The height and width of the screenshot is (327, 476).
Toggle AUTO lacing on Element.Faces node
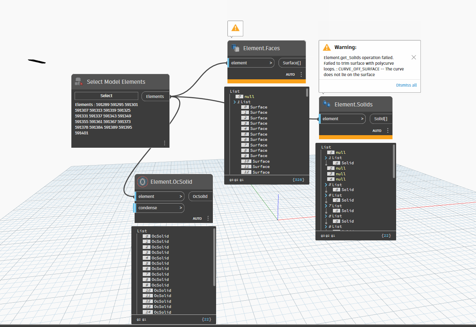point(290,74)
